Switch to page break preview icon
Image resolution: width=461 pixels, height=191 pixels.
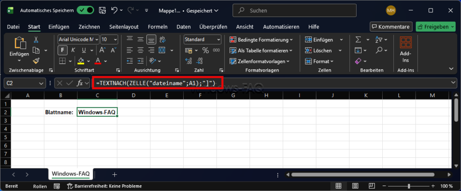[372, 186]
